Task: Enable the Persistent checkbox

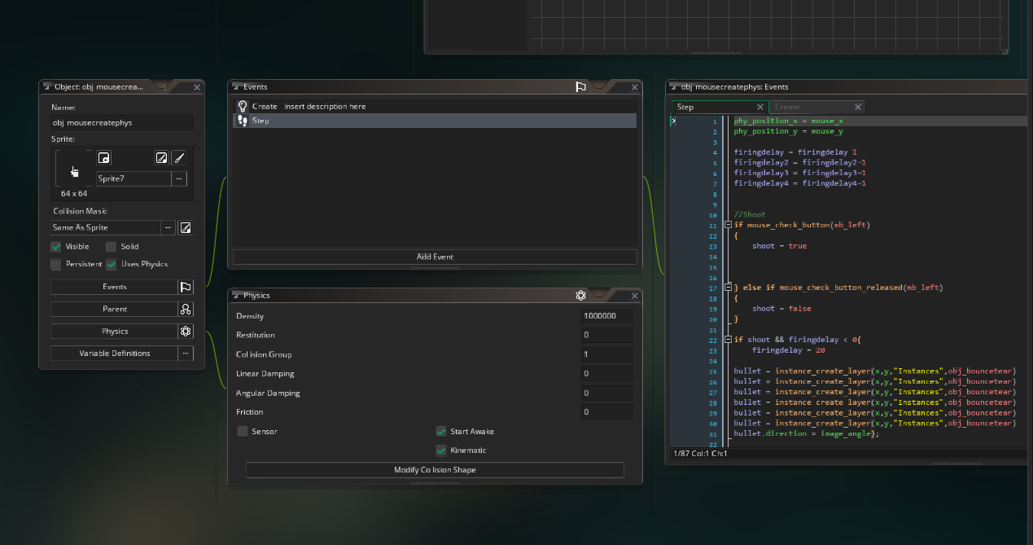Action: (56, 264)
